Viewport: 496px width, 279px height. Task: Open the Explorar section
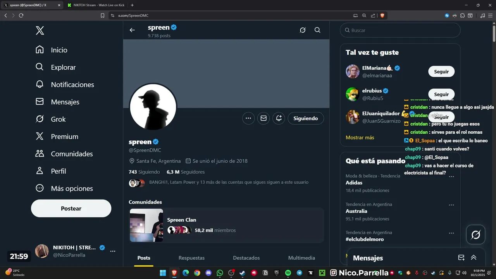point(55,67)
